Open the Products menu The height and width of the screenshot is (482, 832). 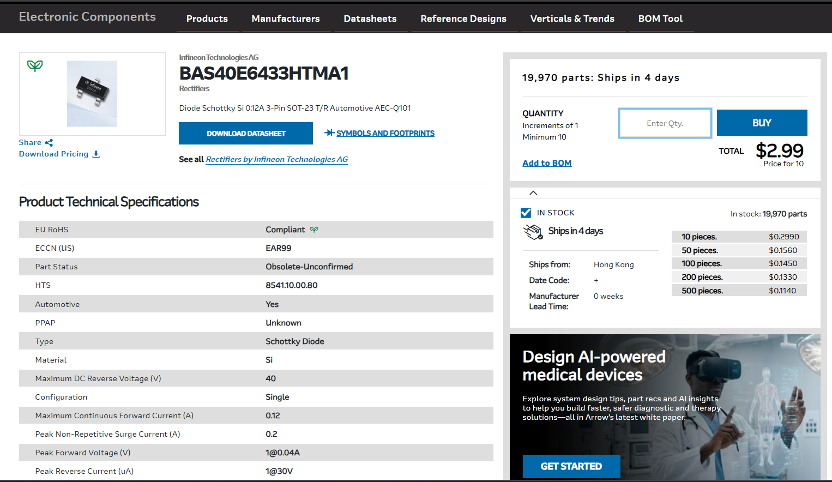pyautogui.click(x=207, y=19)
